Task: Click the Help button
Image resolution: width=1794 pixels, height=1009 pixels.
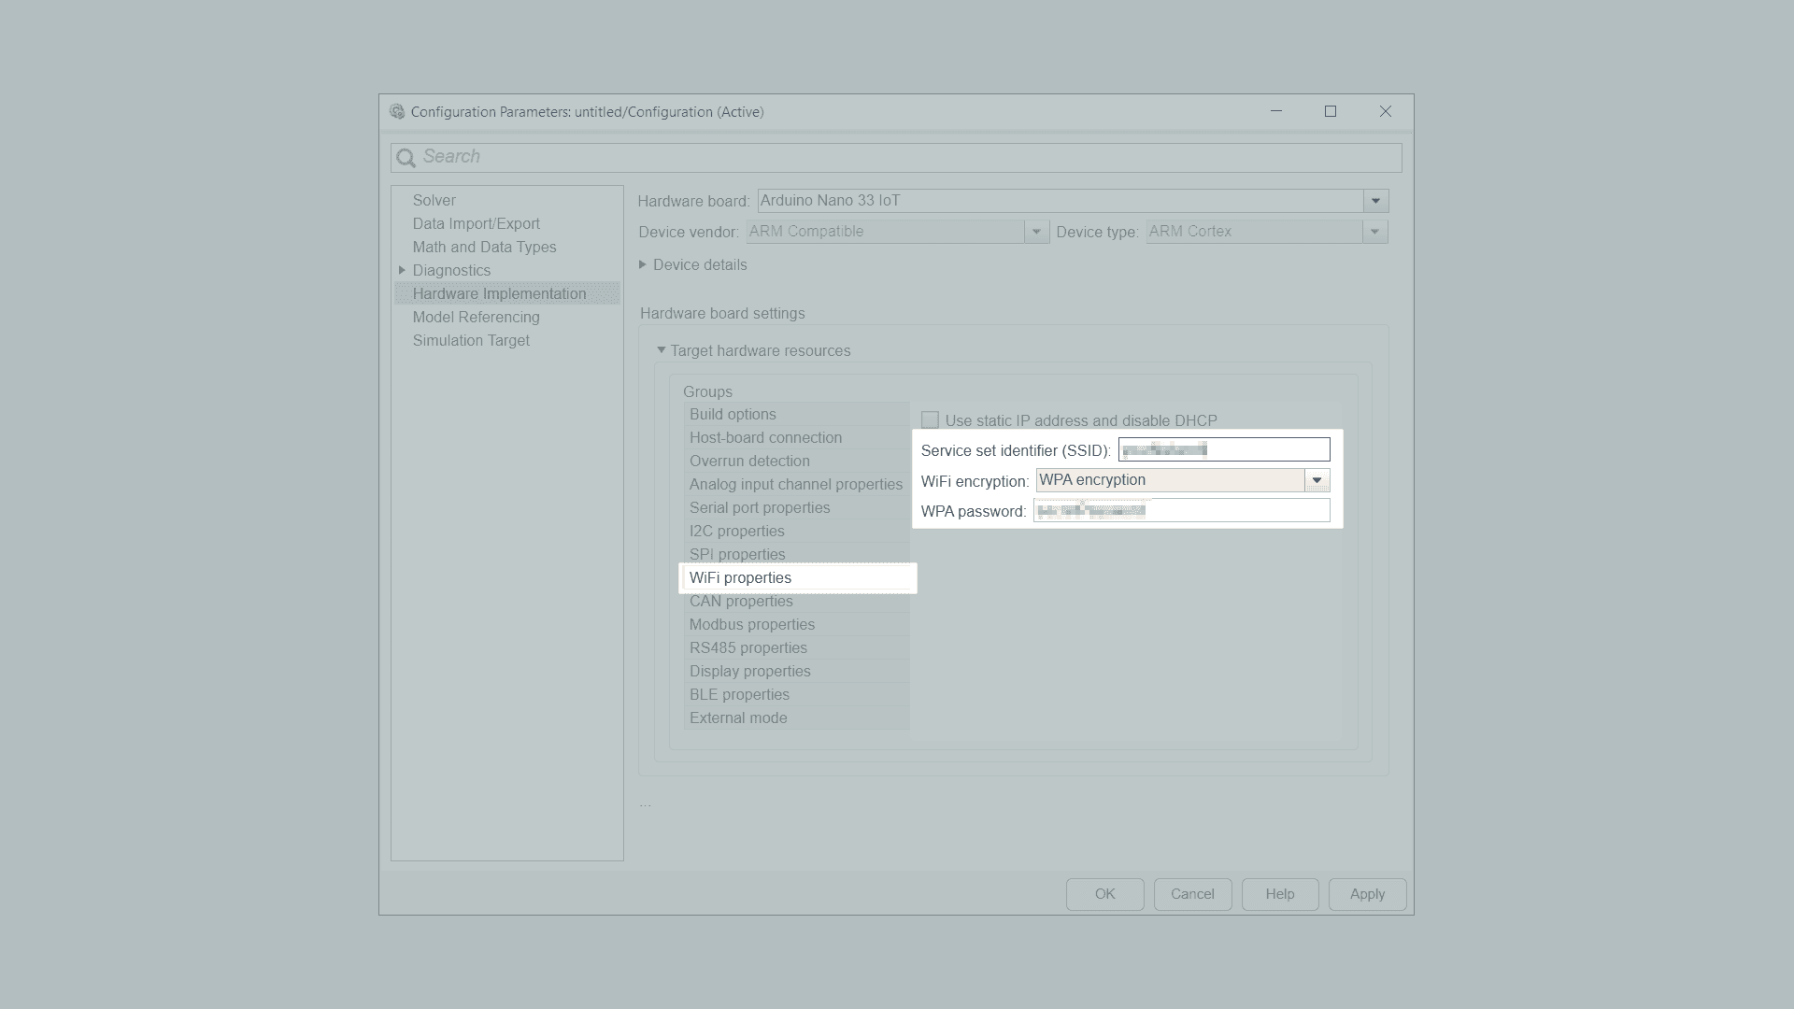Action: (x=1279, y=894)
